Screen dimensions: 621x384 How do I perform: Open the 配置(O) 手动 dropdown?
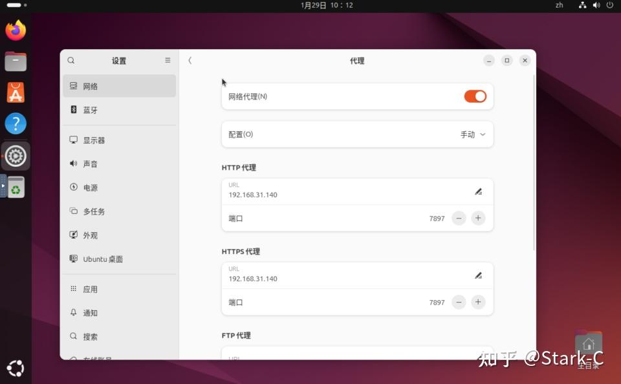tap(357, 134)
